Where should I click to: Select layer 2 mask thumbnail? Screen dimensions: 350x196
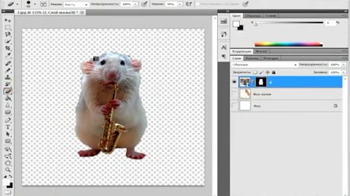pos(261,82)
